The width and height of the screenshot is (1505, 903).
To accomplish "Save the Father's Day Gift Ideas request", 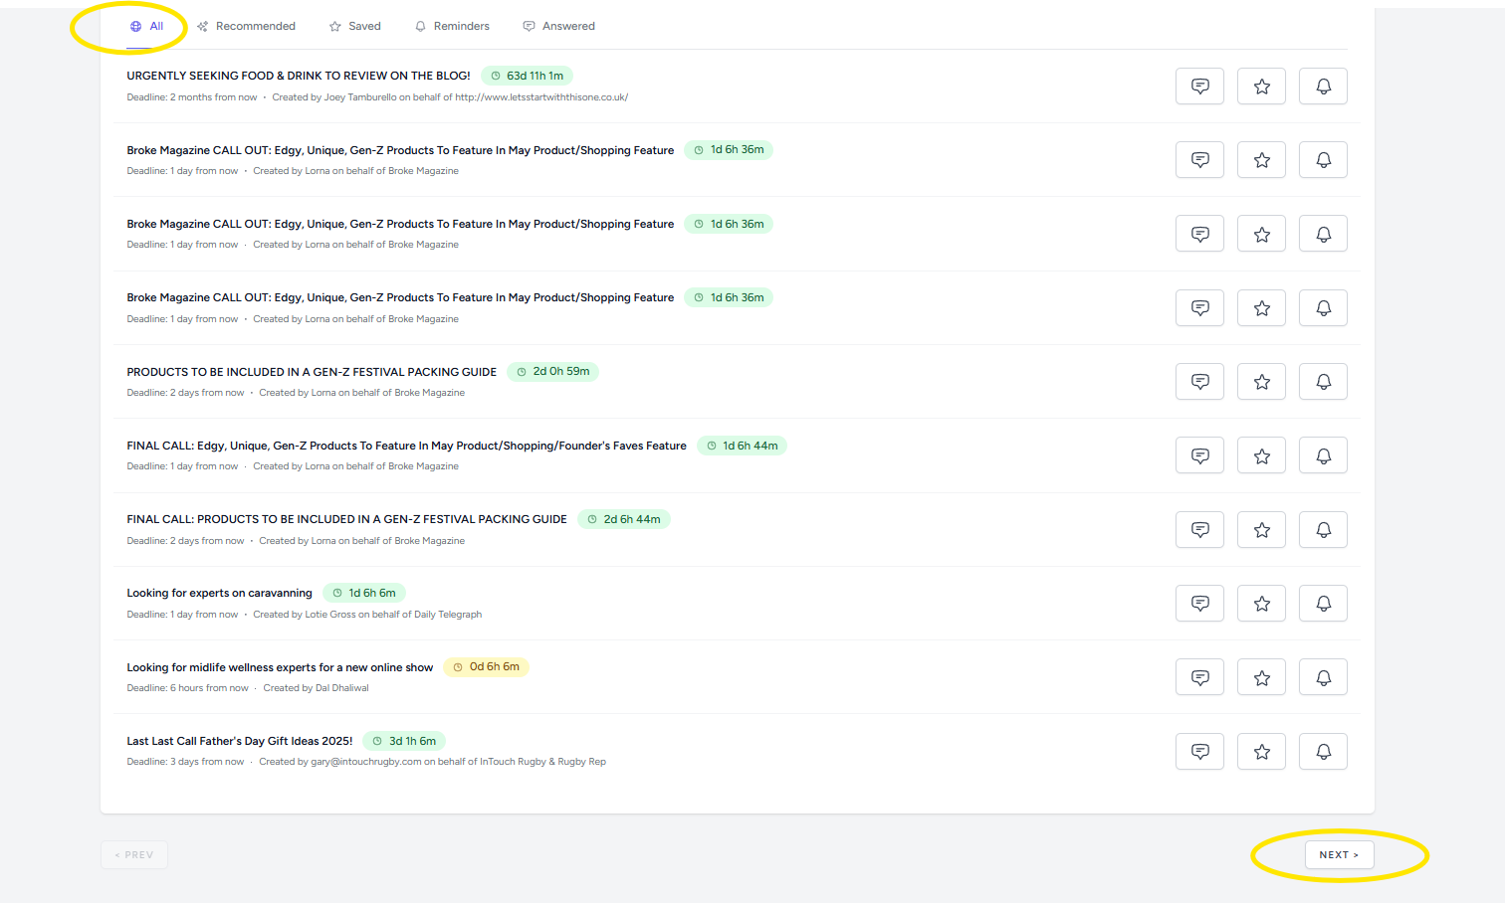I will pos(1261,752).
